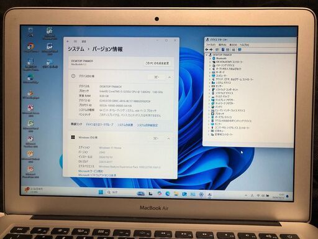Screen dimensions: 318x239
Task: Click the Microsoft Word desktop icon
Action: pyautogui.click(x=50, y=49)
